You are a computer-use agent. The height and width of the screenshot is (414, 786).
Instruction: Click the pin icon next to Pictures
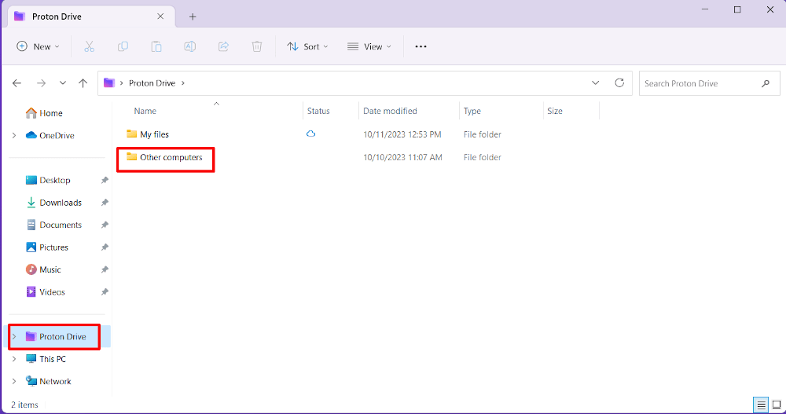tap(105, 247)
